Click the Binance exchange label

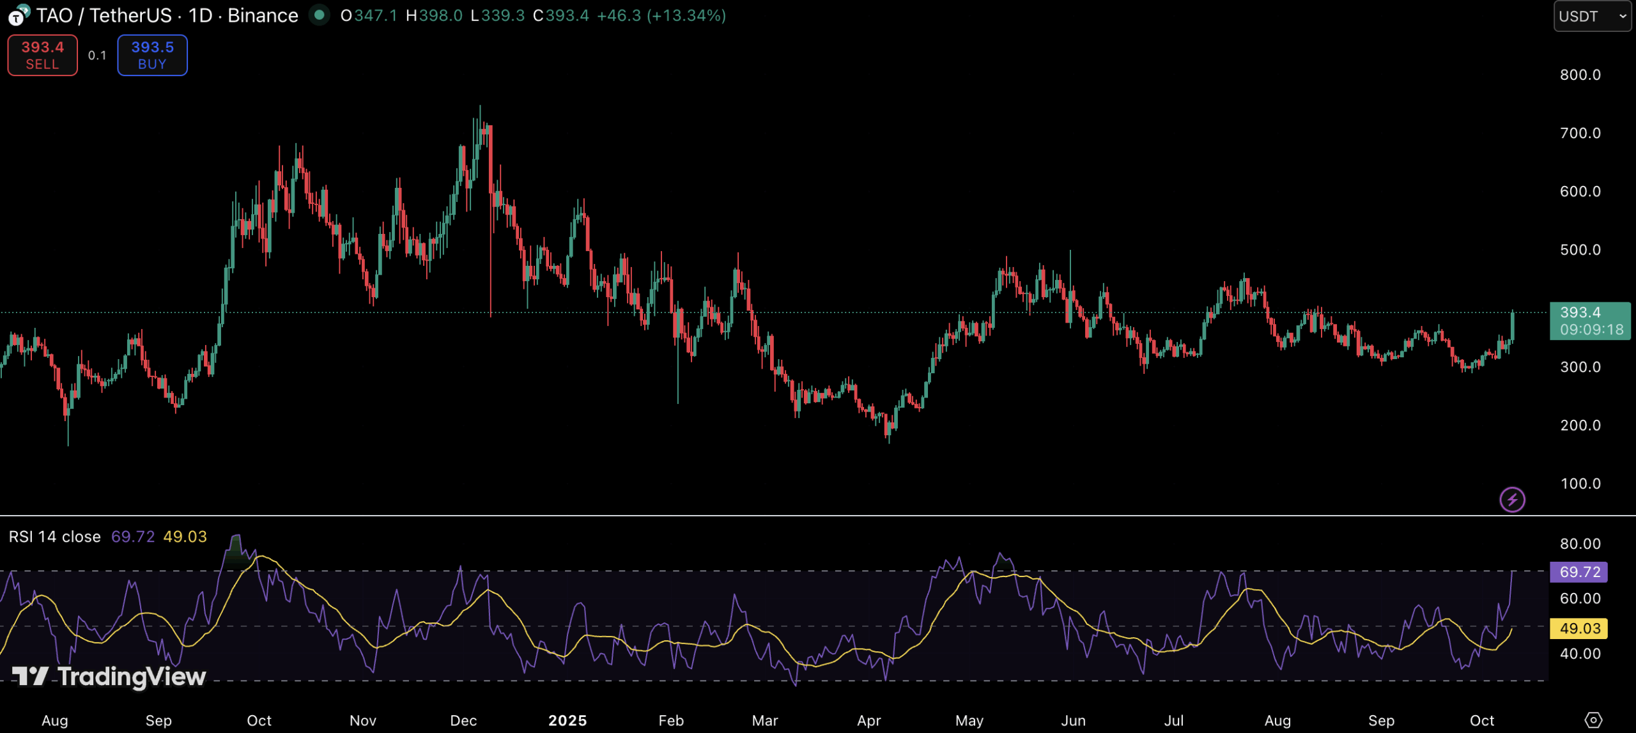(x=263, y=15)
